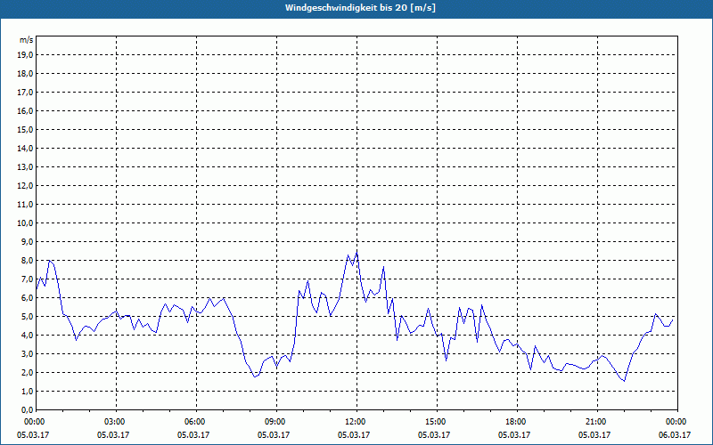Click the m/s unit label
This screenshot has height=445, width=713.
(27, 40)
